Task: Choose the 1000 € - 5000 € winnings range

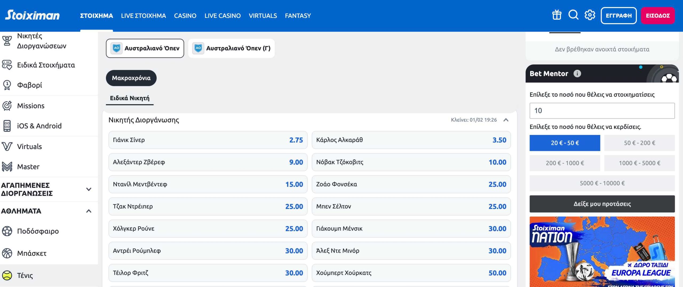Action: [x=640, y=163]
